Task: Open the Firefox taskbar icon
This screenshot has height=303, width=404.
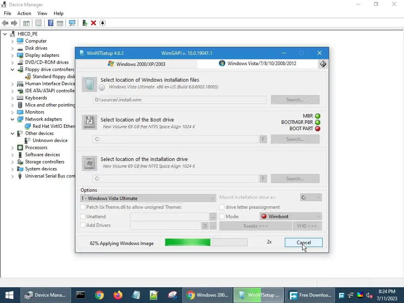Action: point(118,295)
